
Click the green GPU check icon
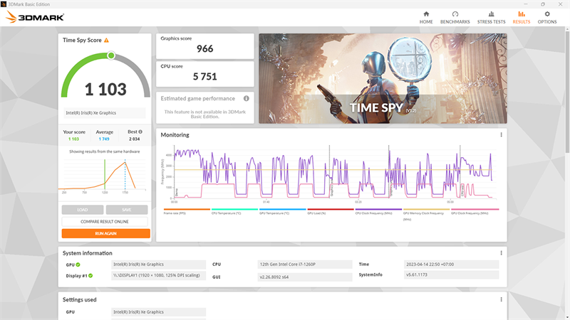78,265
